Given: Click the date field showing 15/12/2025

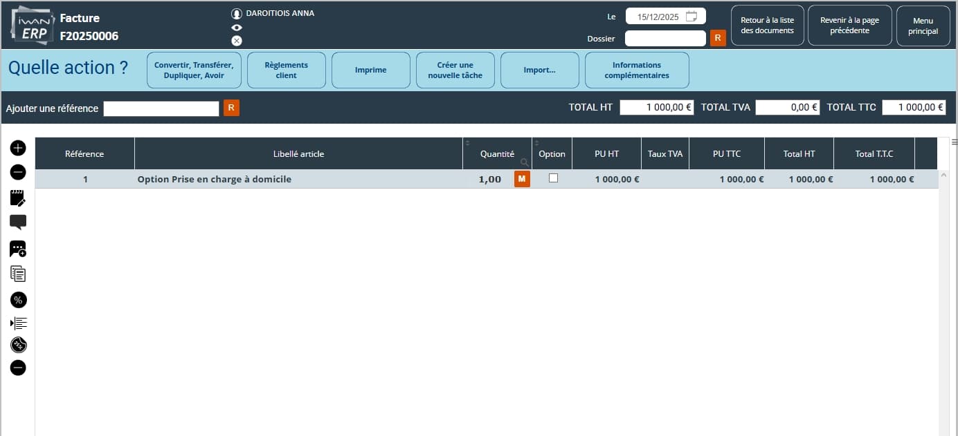Looking at the screenshot, I should (x=665, y=17).
